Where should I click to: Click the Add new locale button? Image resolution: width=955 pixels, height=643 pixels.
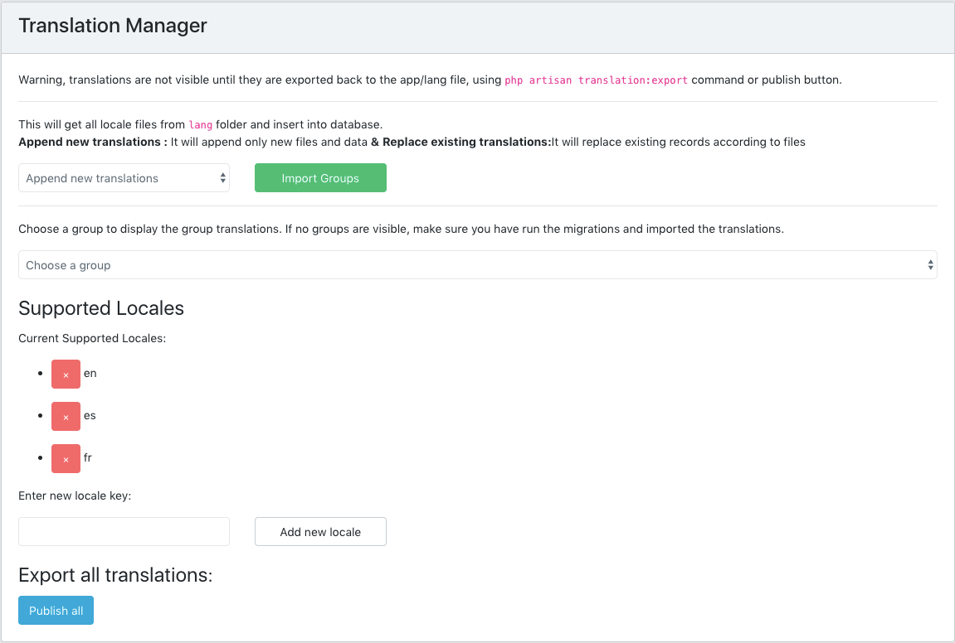click(320, 532)
